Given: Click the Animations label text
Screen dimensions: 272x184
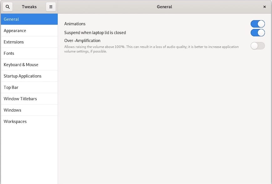Looking at the screenshot, I should pos(75,24).
